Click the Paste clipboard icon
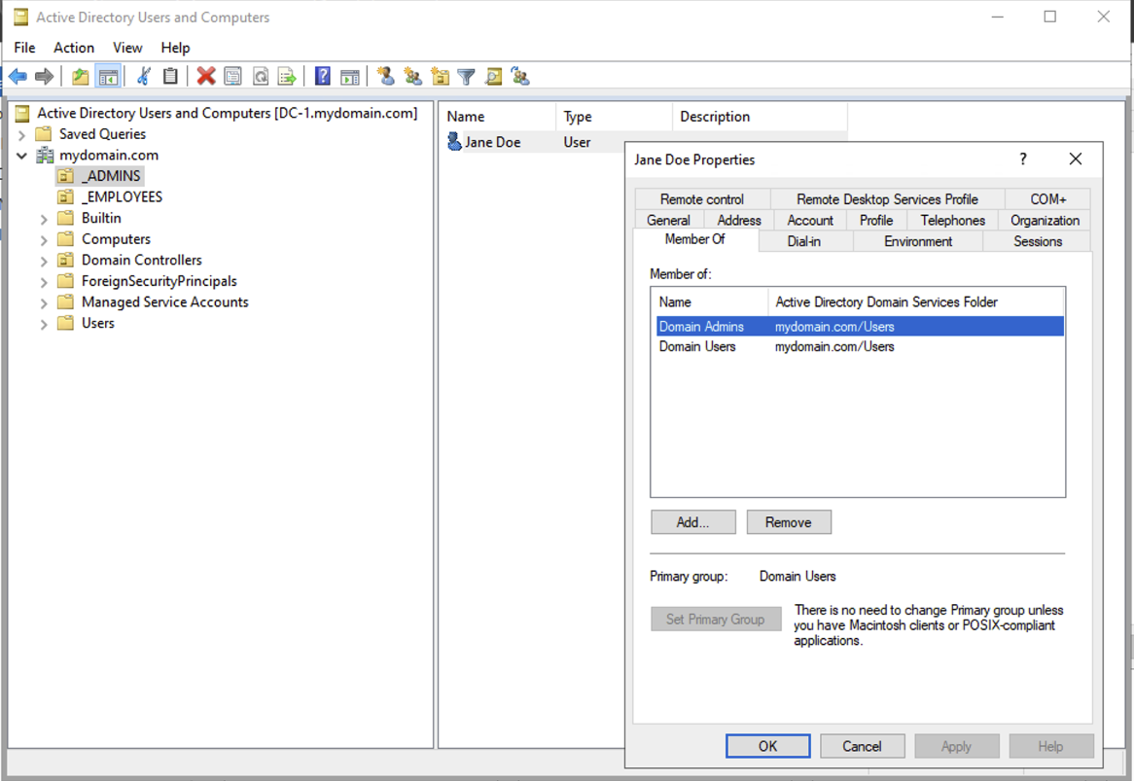1134x781 pixels. [170, 76]
